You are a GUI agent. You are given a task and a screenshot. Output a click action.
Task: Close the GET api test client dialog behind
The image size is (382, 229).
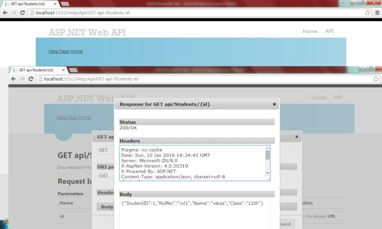(297, 137)
